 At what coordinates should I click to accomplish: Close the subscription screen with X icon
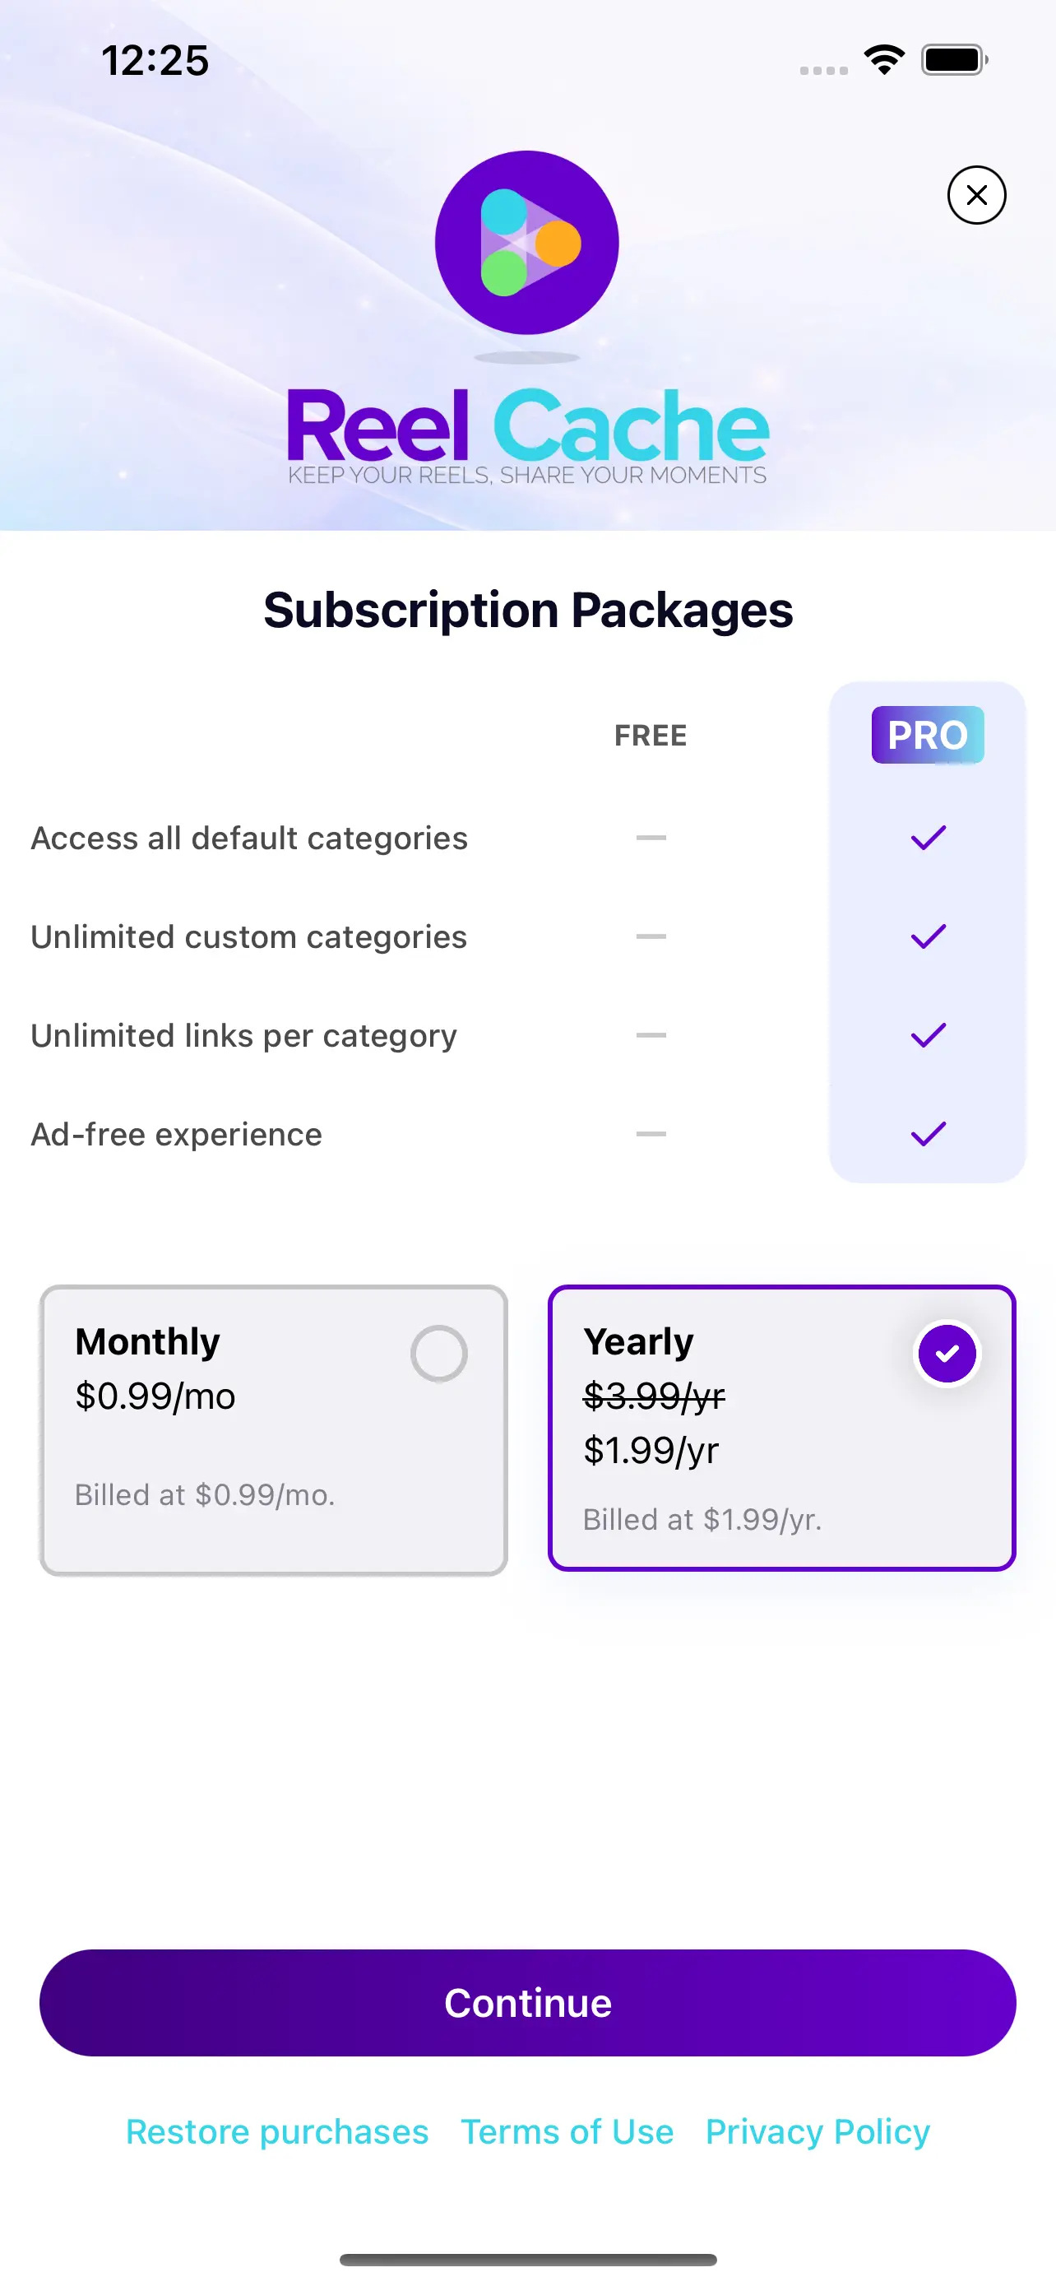976,195
